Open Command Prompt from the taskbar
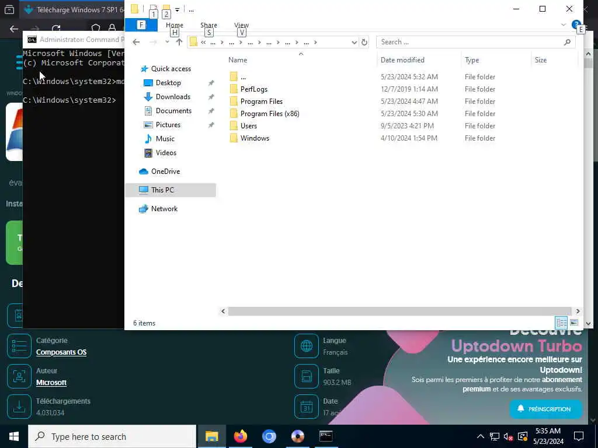Viewport: 598px width, 448px height. 326,436
